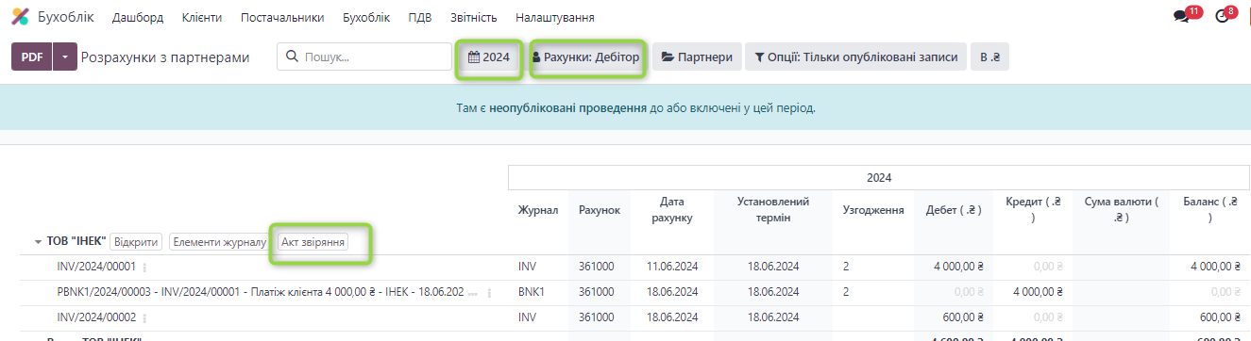Click the Акт звіряння button
The height and width of the screenshot is (341, 1251).
(x=313, y=242)
